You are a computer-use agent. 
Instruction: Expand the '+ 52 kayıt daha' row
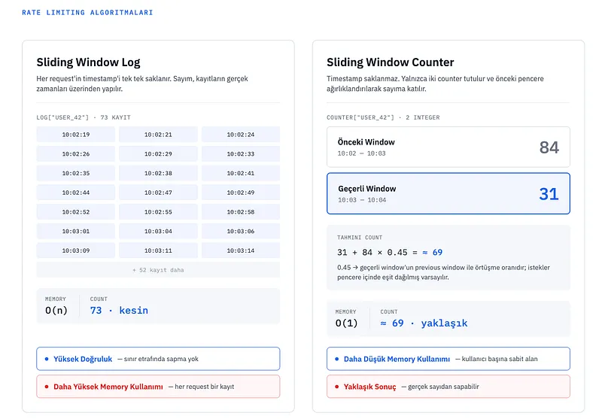pos(158,270)
